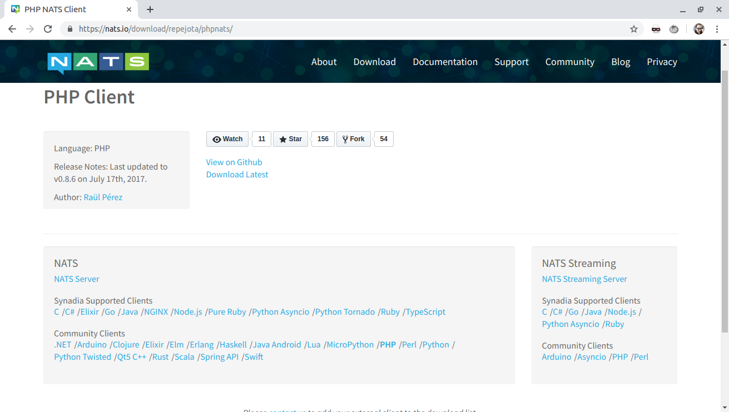
Task: Click the fork count 54
Action: point(384,139)
